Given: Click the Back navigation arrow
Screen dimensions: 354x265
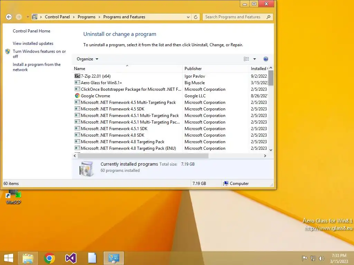Looking at the screenshot, I should pos(9,17).
